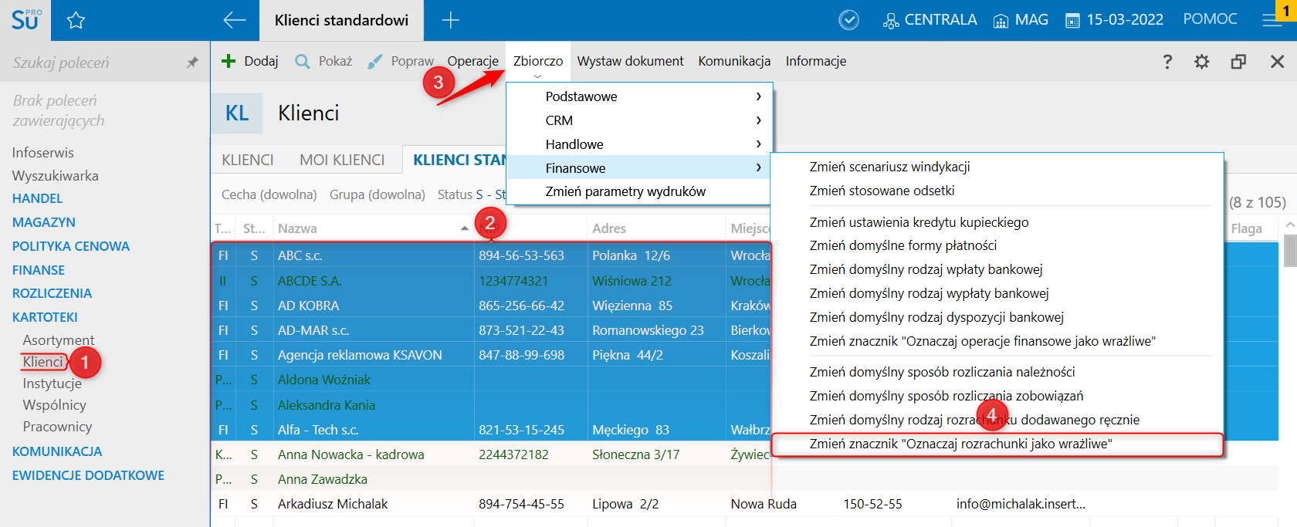Screen dimensions: 1297x527
Task: Switch to the MOI KLIENCI tab
Action: point(342,160)
